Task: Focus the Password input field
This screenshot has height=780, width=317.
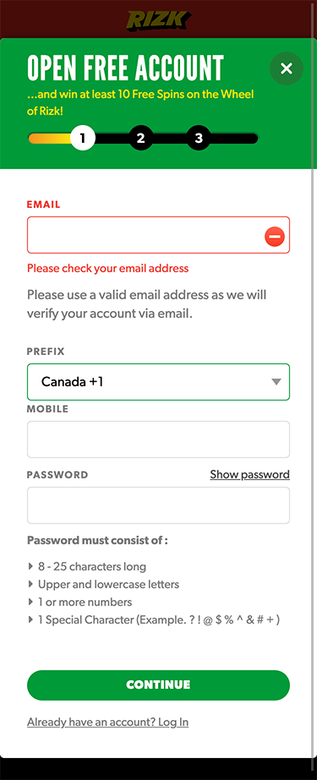Action: pyautogui.click(x=158, y=505)
